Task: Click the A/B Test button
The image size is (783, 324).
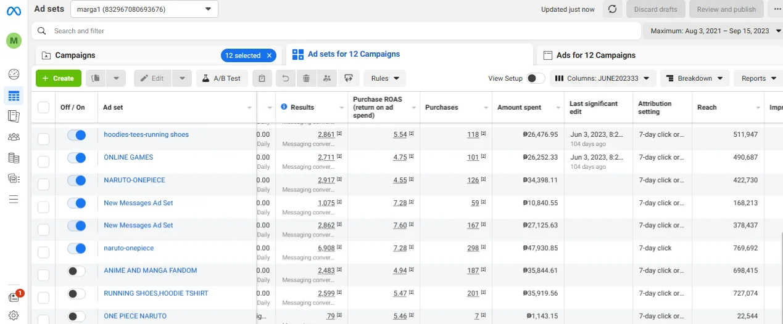Action: click(x=222, y=78)
